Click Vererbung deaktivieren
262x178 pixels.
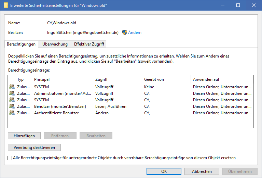(34, 148)
